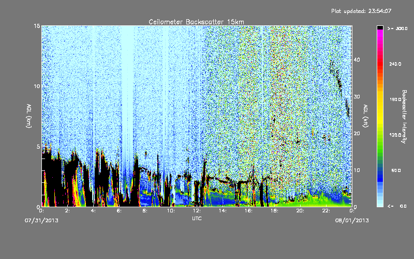
Task: Select the "AGL (kft)" right axis label
Action: 365,116
